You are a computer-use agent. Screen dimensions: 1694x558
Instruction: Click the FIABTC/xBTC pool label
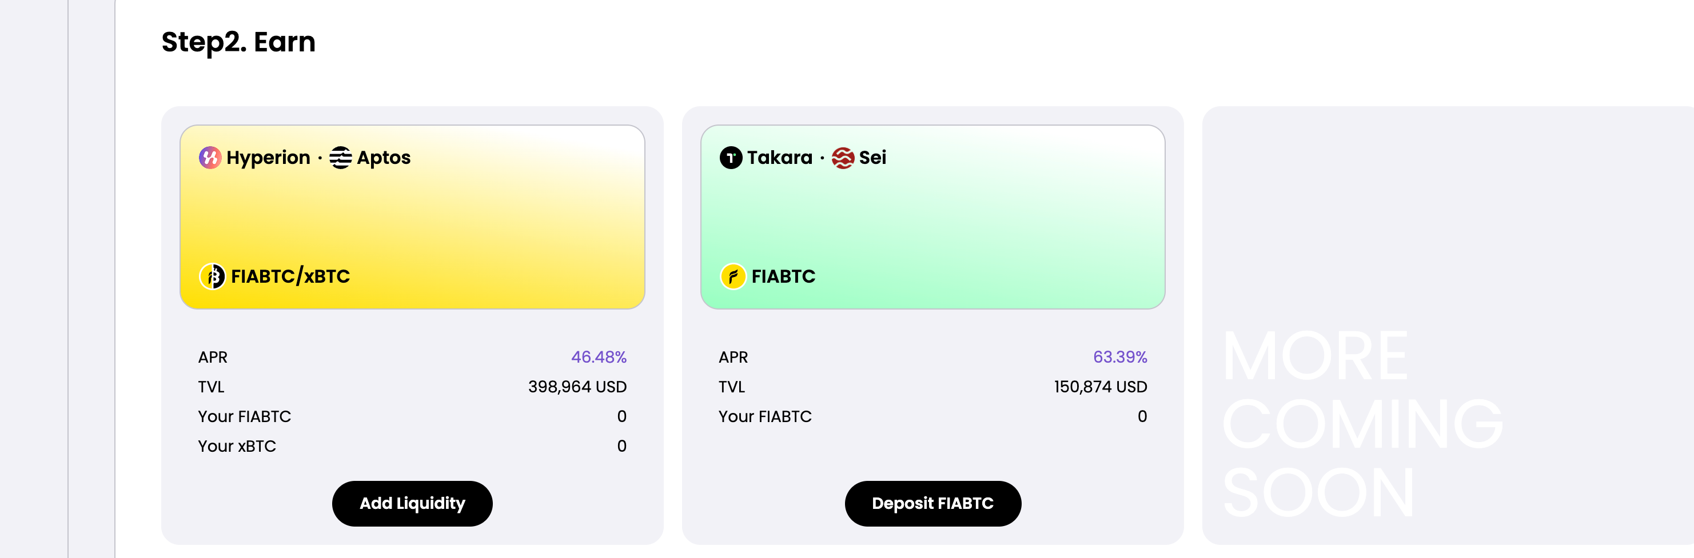click(x=290, y=276)
